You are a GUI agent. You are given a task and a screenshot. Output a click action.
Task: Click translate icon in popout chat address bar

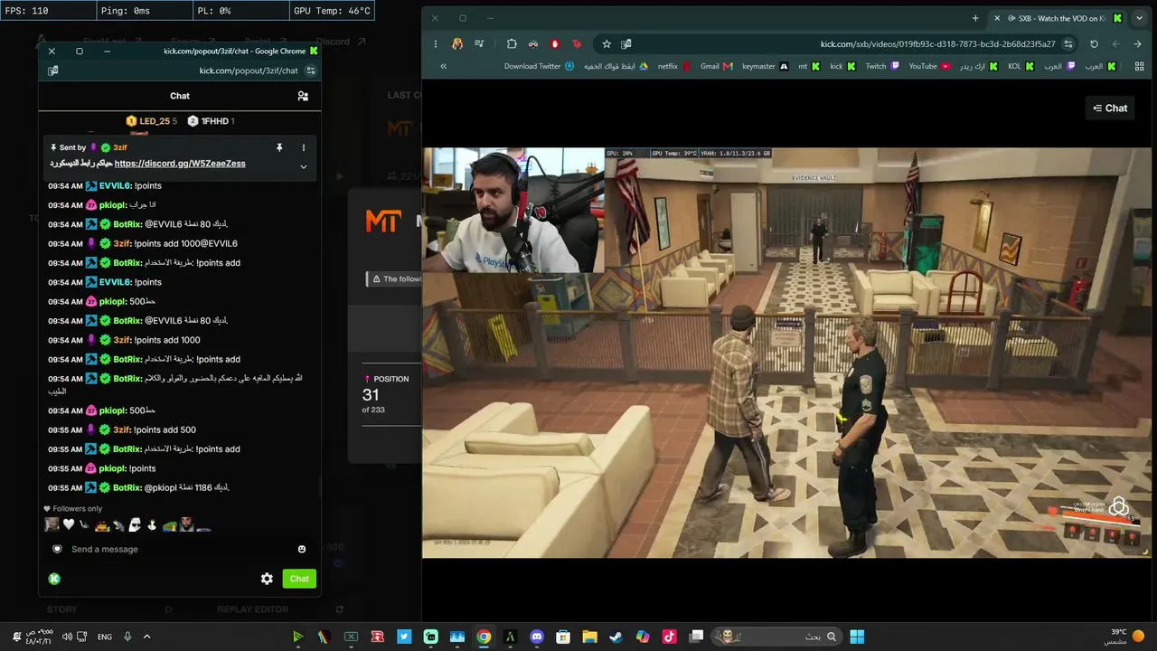53,71
